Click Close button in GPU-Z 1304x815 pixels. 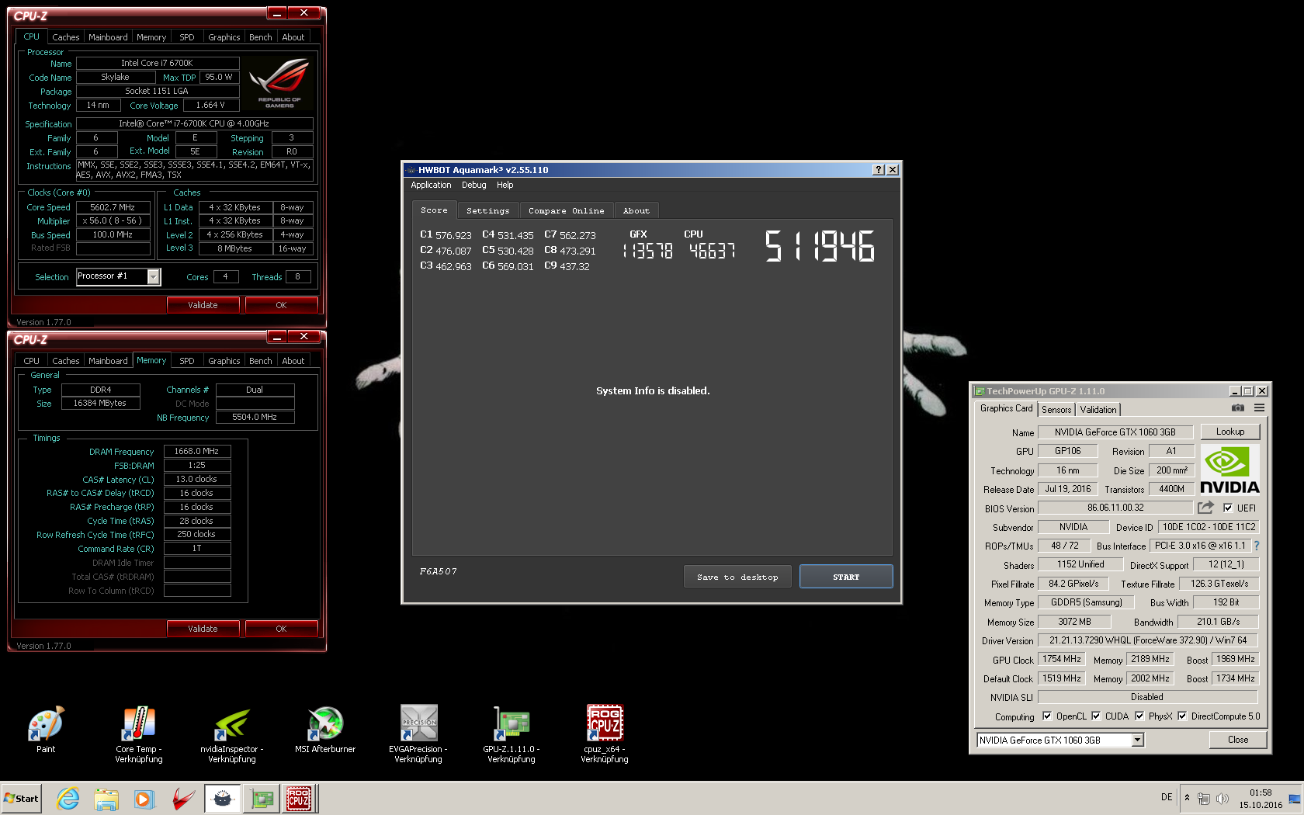[x=1238, y=740]
